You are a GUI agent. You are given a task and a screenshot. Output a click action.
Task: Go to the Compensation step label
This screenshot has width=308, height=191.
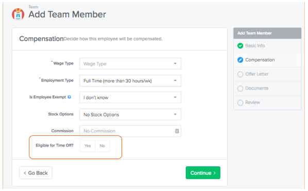(x=260, y=60)
